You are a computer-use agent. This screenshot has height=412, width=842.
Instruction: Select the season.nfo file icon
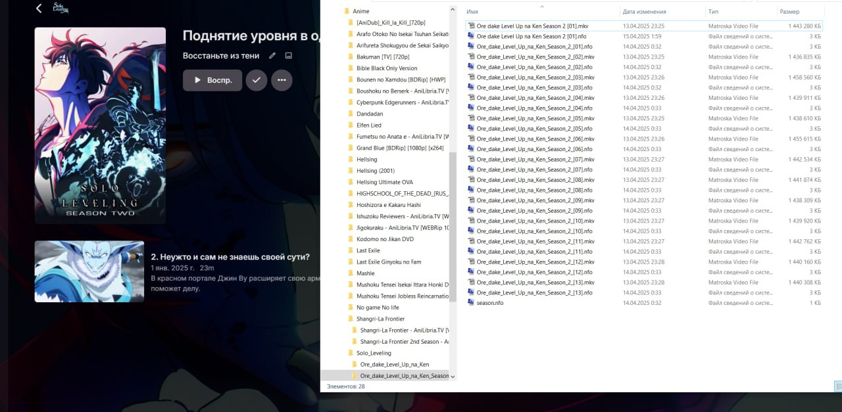(x=470, y=303)
